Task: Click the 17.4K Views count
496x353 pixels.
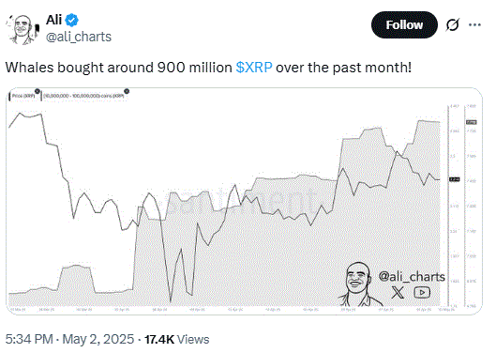Action: (177, 339)
